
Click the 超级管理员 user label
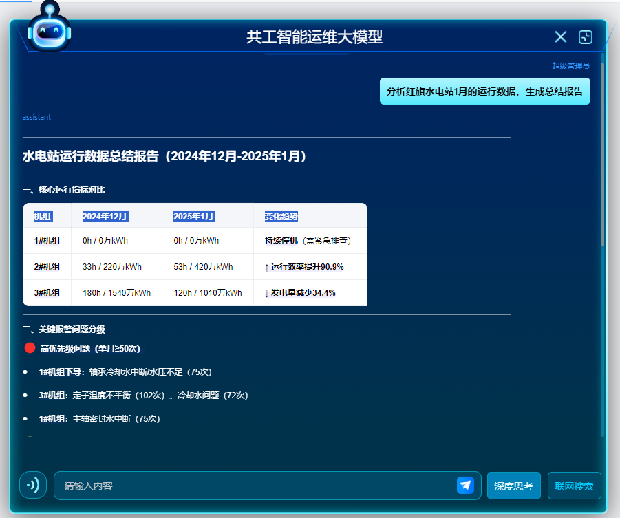[570, 66]
